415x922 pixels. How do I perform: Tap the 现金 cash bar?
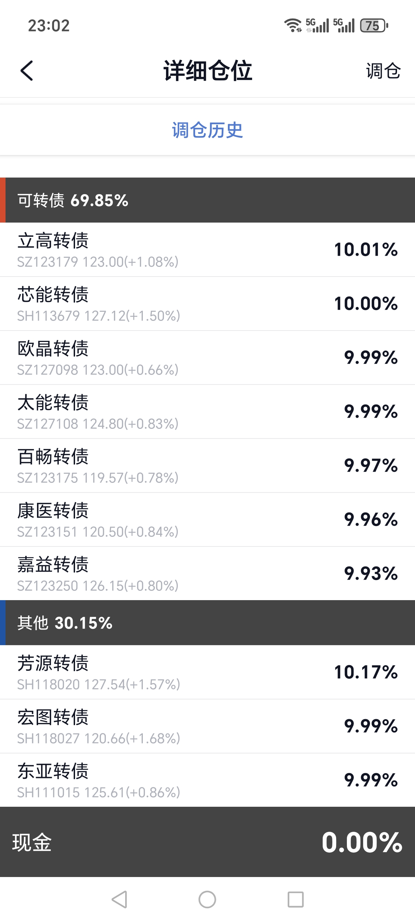tap(207, 842)
